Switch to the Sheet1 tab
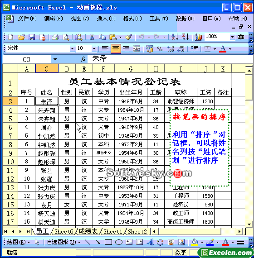 point(112,231)
